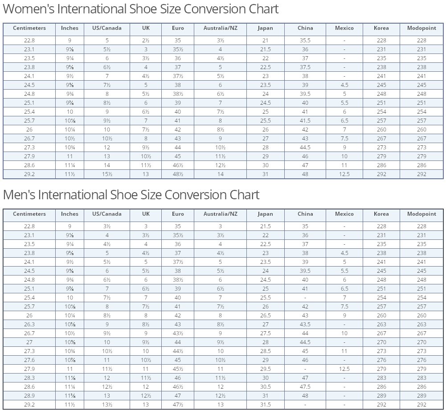
Task: Select the US/Canada header in the Women's chart
Action: click(x=107, y=28)
